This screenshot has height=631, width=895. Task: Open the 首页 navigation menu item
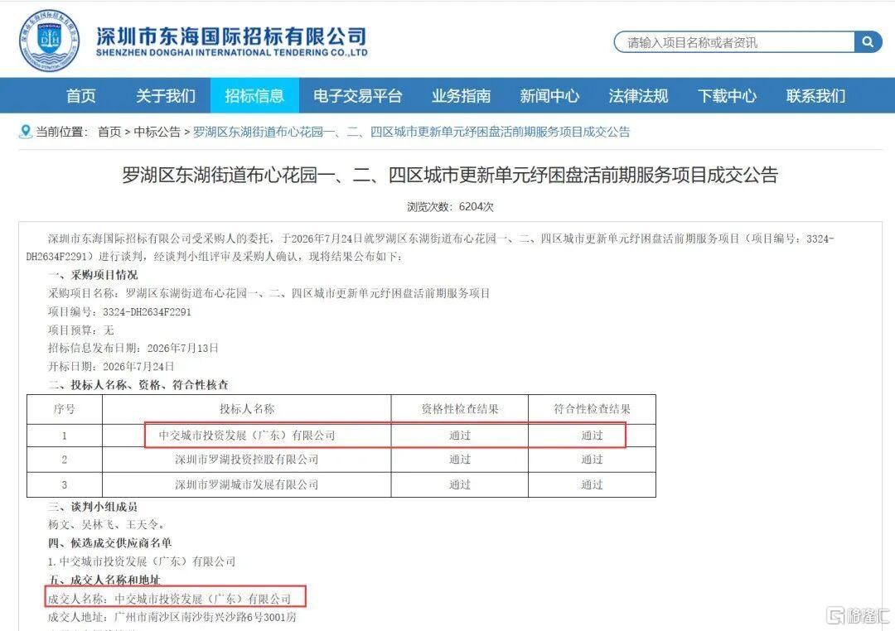81,95
